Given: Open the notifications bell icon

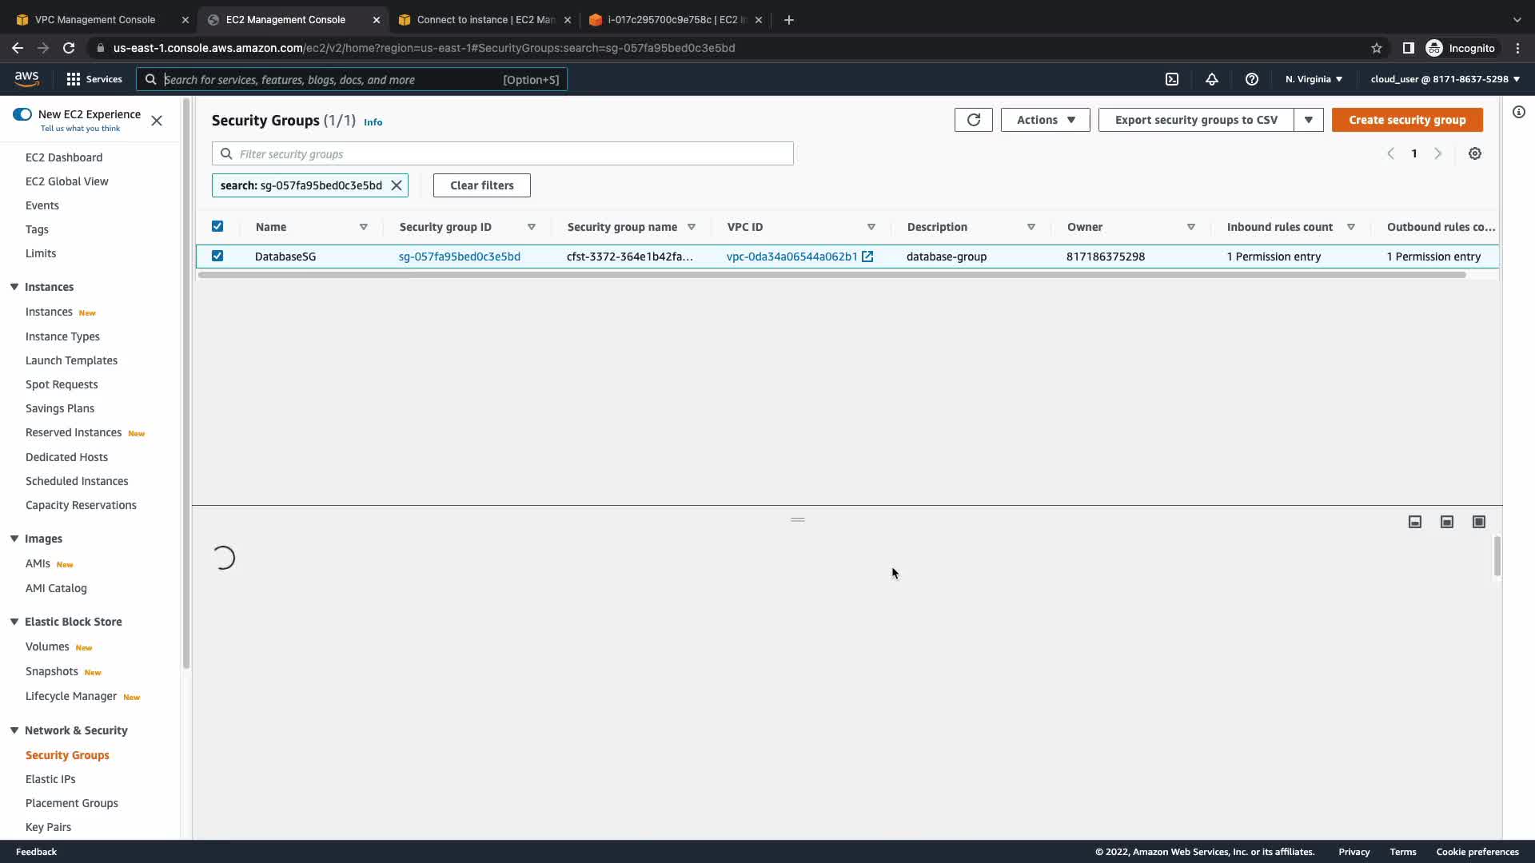Looking at the screenshot, I should pos(1211,79).
